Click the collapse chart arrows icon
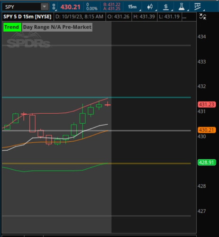The width and height of the screenshot is (219, 237). coord(202,16)
